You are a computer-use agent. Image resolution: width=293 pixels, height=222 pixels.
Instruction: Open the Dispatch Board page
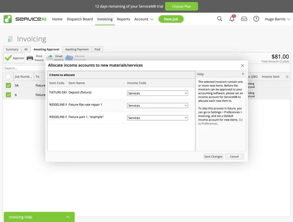[x=80, y=19]
